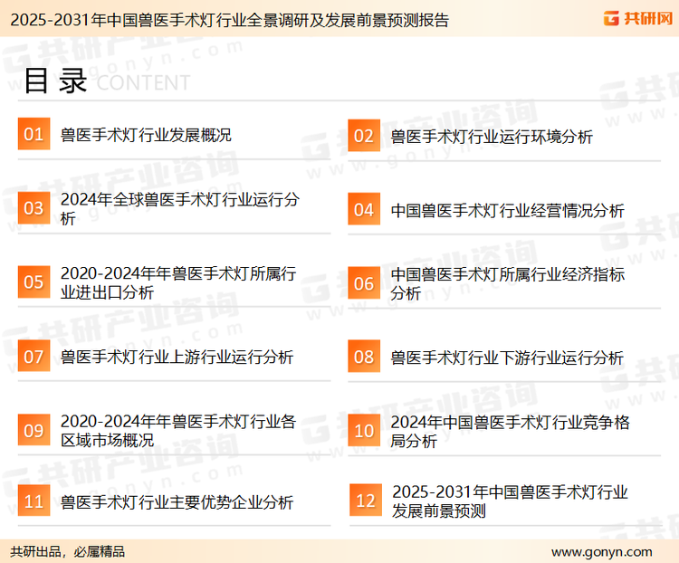Image resolution: width=679 pixels, height=563 pixels.
Task: Click the orange 04 number badge
Action: [x=364, y=209]
